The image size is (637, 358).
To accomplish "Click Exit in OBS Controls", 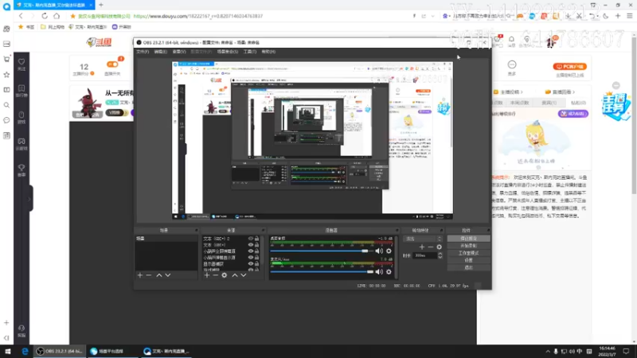I will click(x=468, y=267).
